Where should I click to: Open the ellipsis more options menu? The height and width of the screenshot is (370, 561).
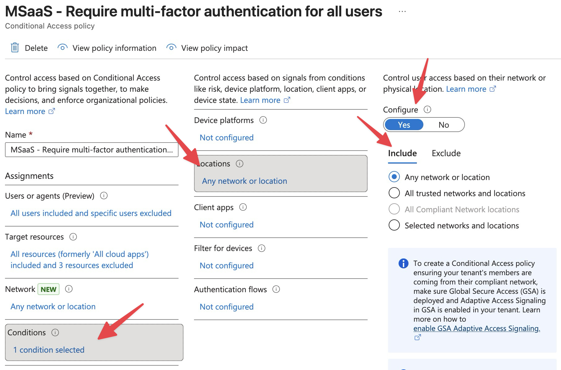pyautogui.click(x=402, y=11)
